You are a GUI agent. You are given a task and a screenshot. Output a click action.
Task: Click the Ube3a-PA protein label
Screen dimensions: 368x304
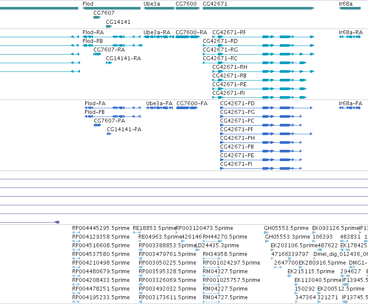click(x=159, y=103)
